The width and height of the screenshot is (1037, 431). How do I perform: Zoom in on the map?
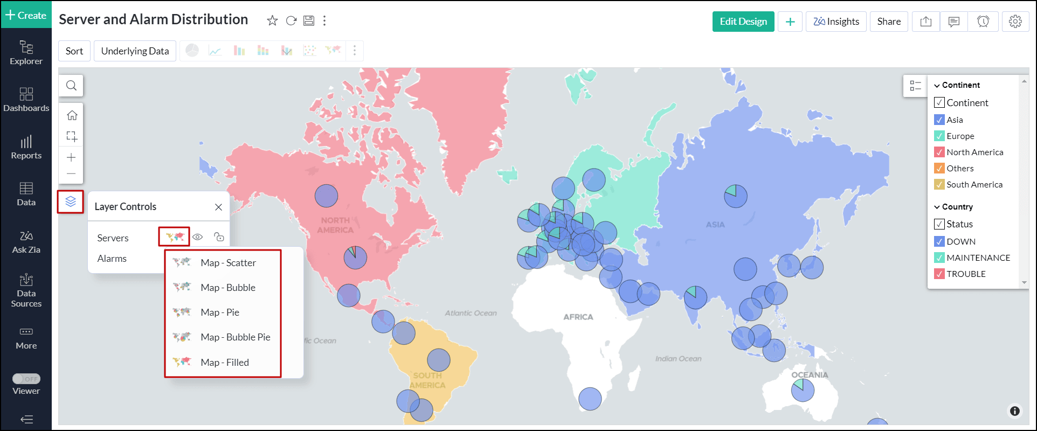click(71, 157)
